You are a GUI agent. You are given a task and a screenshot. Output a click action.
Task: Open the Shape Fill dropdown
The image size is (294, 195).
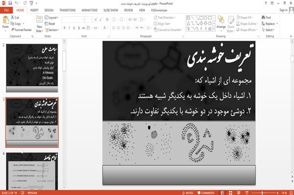(x=245, y=18)
